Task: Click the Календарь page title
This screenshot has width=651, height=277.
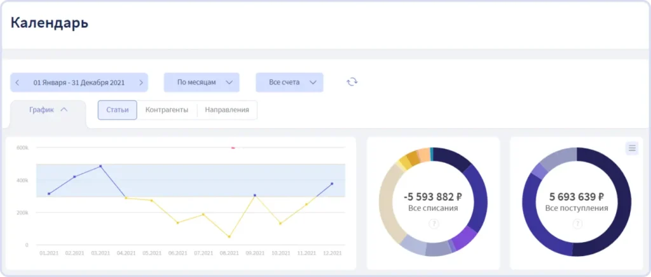Action: click(50, 23)
